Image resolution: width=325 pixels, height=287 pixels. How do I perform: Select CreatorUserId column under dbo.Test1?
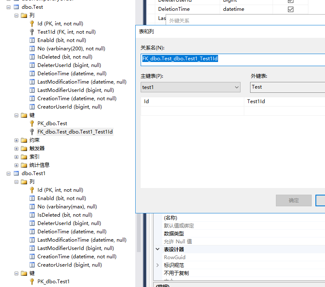point(69,265)
